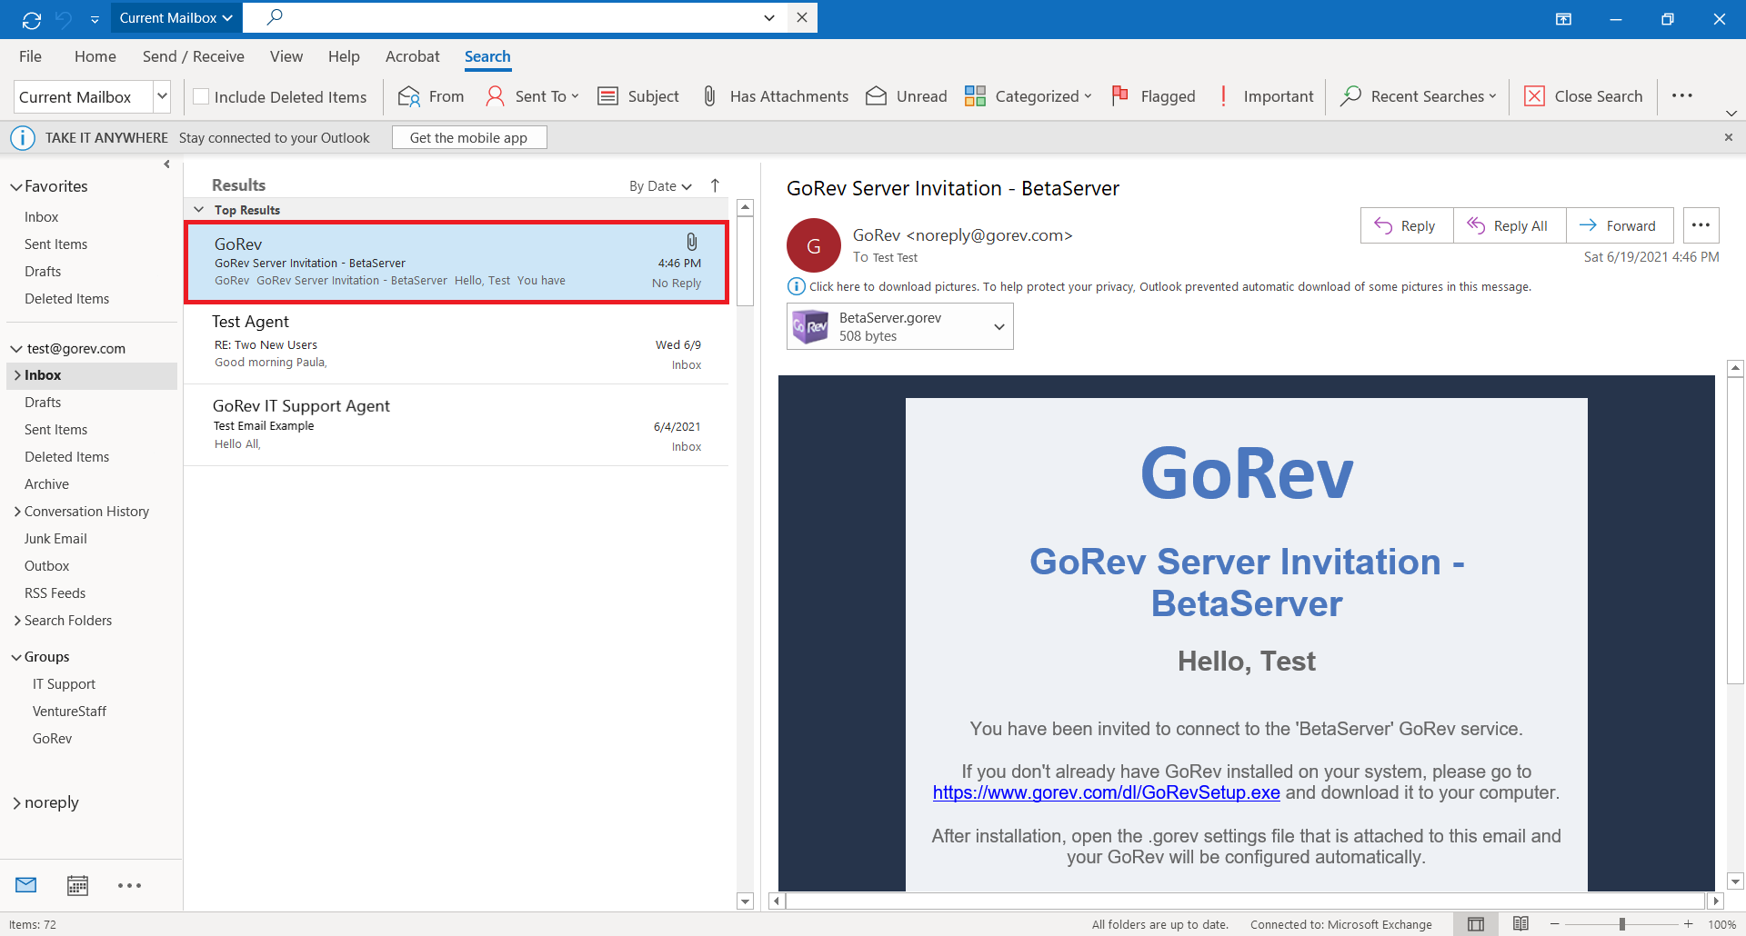This screenshot has height=936, width=1746.
Task: Click attachment paperclip on GoRev message
Action: click(692, 242)
